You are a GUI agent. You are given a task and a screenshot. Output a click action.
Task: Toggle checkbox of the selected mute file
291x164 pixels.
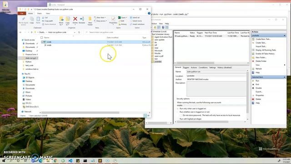42,42
